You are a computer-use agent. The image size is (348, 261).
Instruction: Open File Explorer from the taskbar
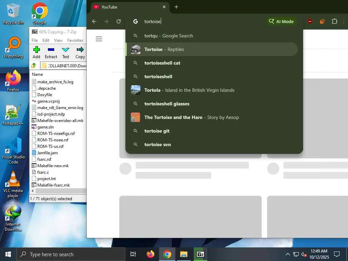click(184, 254)
